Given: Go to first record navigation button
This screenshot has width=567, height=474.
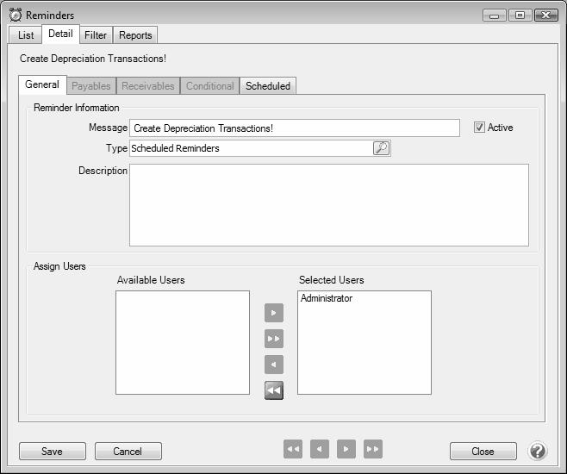Looking at the screenshot, I should tap(293, 449).
